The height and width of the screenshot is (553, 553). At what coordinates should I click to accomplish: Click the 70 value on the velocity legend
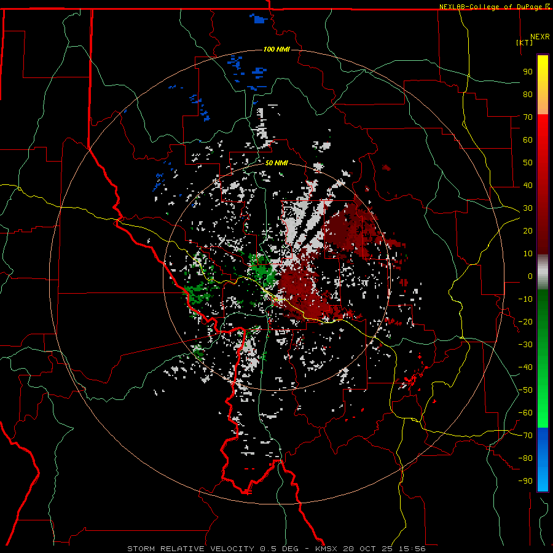[528, 117]
